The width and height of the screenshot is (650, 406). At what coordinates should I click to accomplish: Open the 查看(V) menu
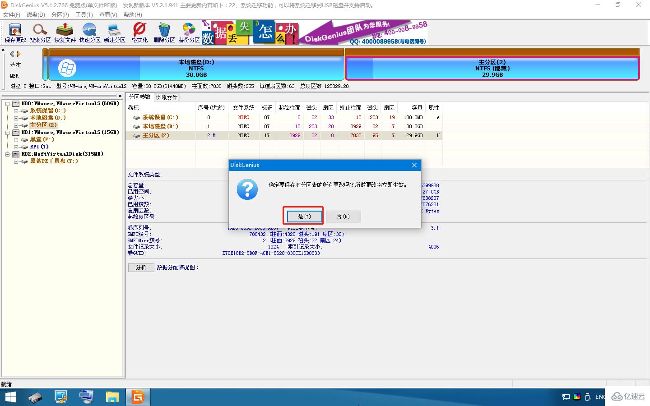(108, 15)
